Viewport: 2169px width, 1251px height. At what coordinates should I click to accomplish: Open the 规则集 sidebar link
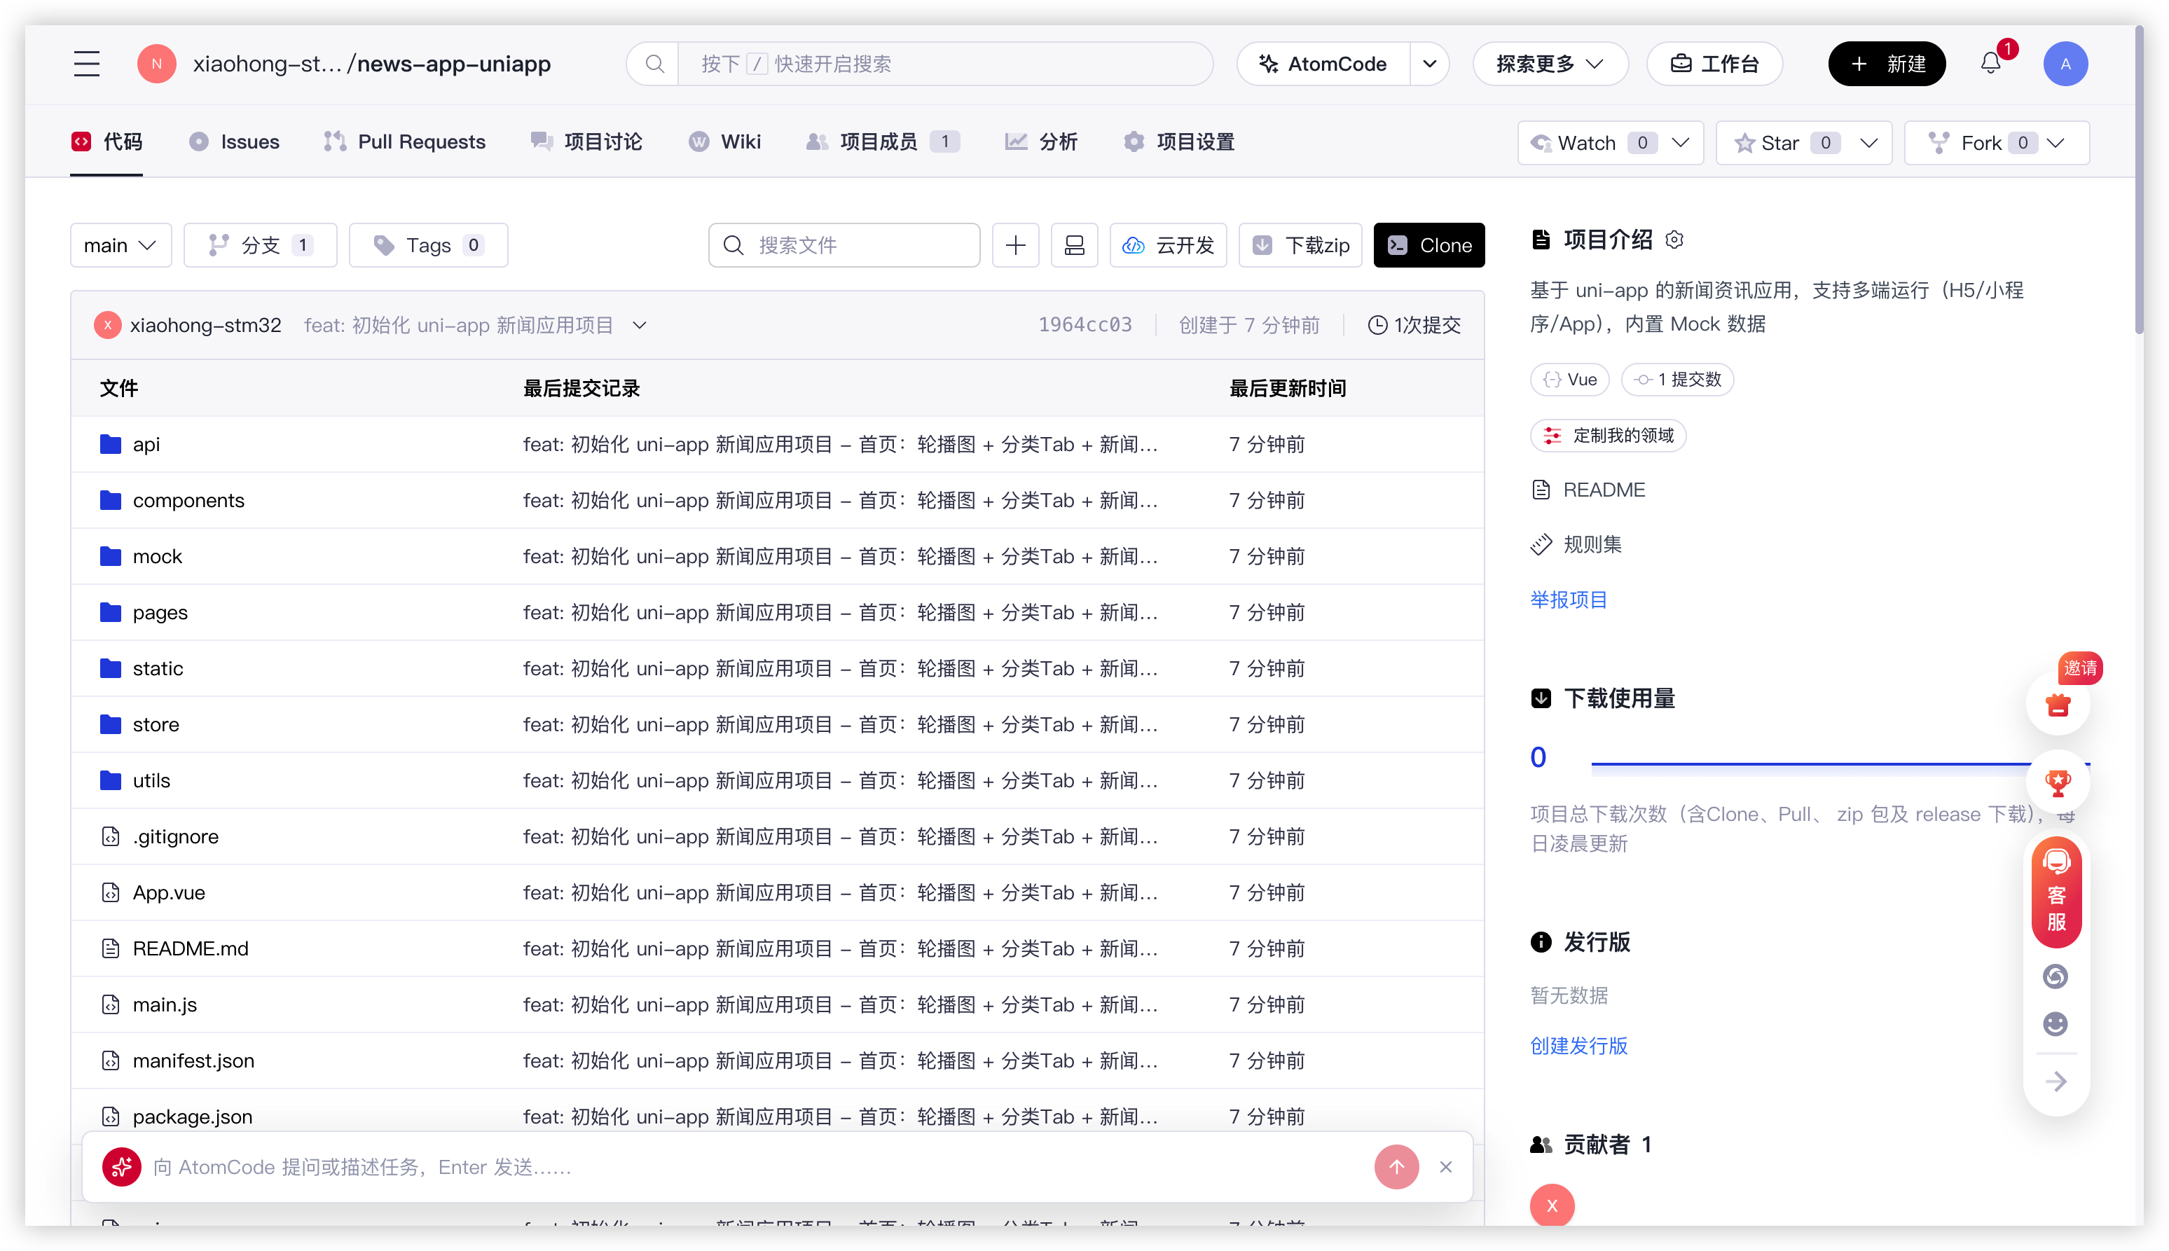(x=1576, y=544)
